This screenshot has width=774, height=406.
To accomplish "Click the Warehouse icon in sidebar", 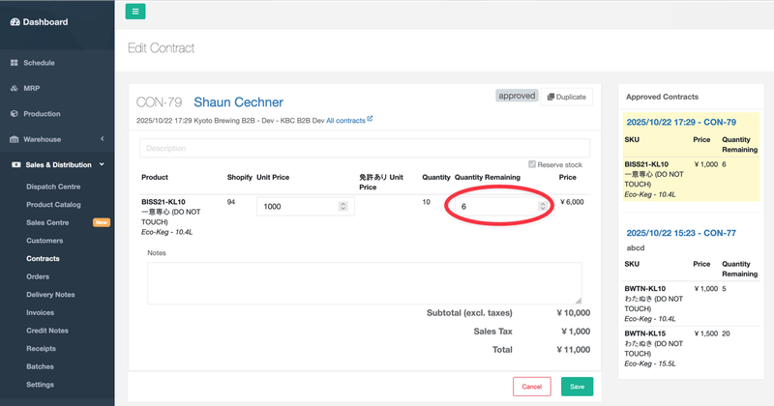I will point(14,139).
